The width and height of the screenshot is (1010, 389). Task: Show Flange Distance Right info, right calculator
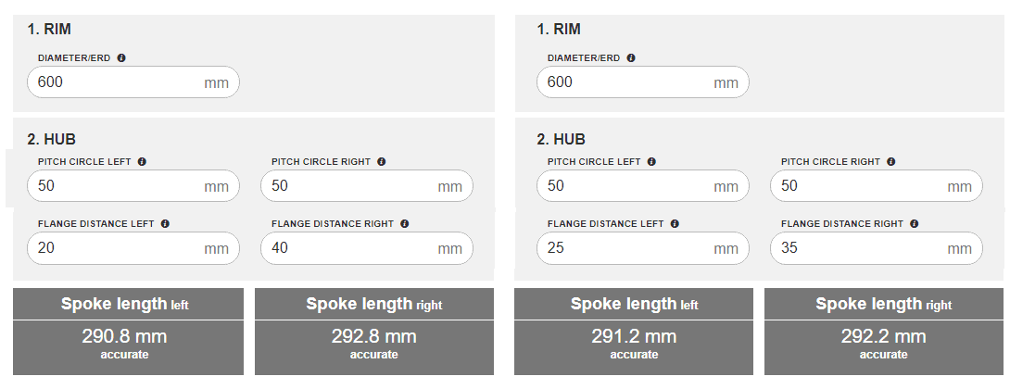(x=915, y=223)
